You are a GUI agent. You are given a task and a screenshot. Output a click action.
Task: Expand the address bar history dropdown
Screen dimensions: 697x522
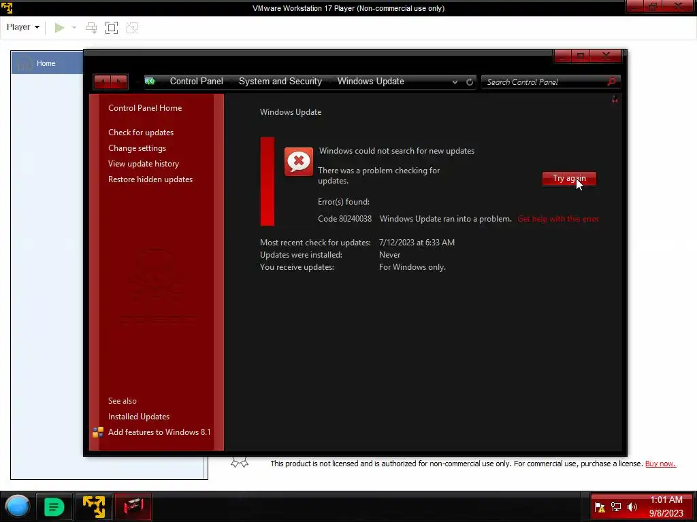pyautogui.click(x=455, y=82)
